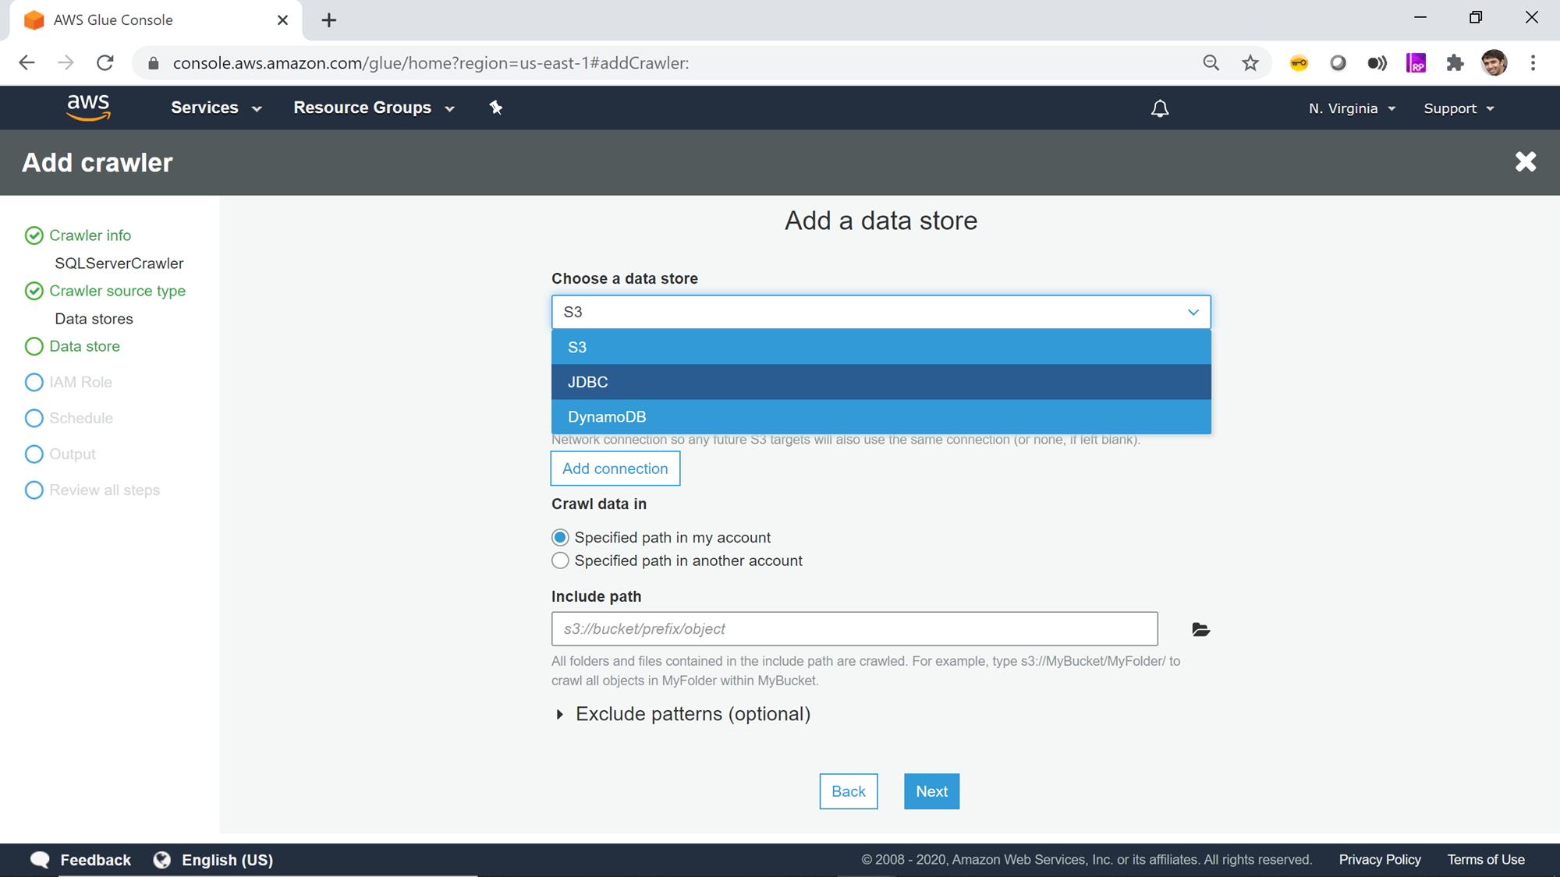
Task: Click the Next button
Action: [x=931, y=791]
